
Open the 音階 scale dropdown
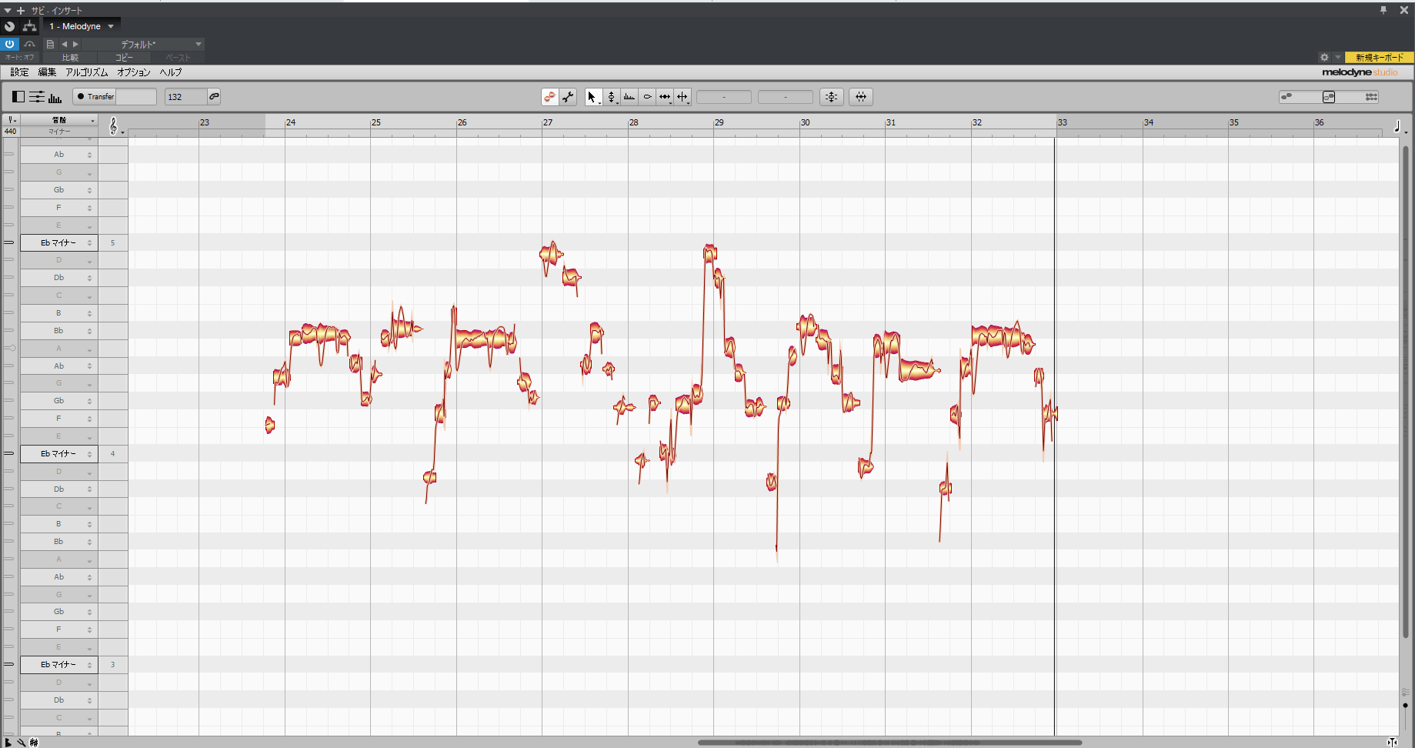click(60, 120)
